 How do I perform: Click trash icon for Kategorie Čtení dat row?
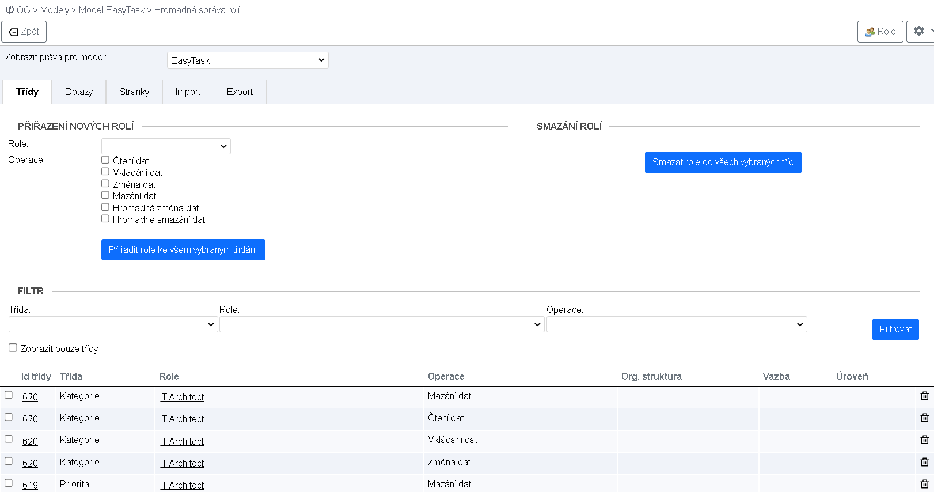pyautogui.click(x=924, y=418)
